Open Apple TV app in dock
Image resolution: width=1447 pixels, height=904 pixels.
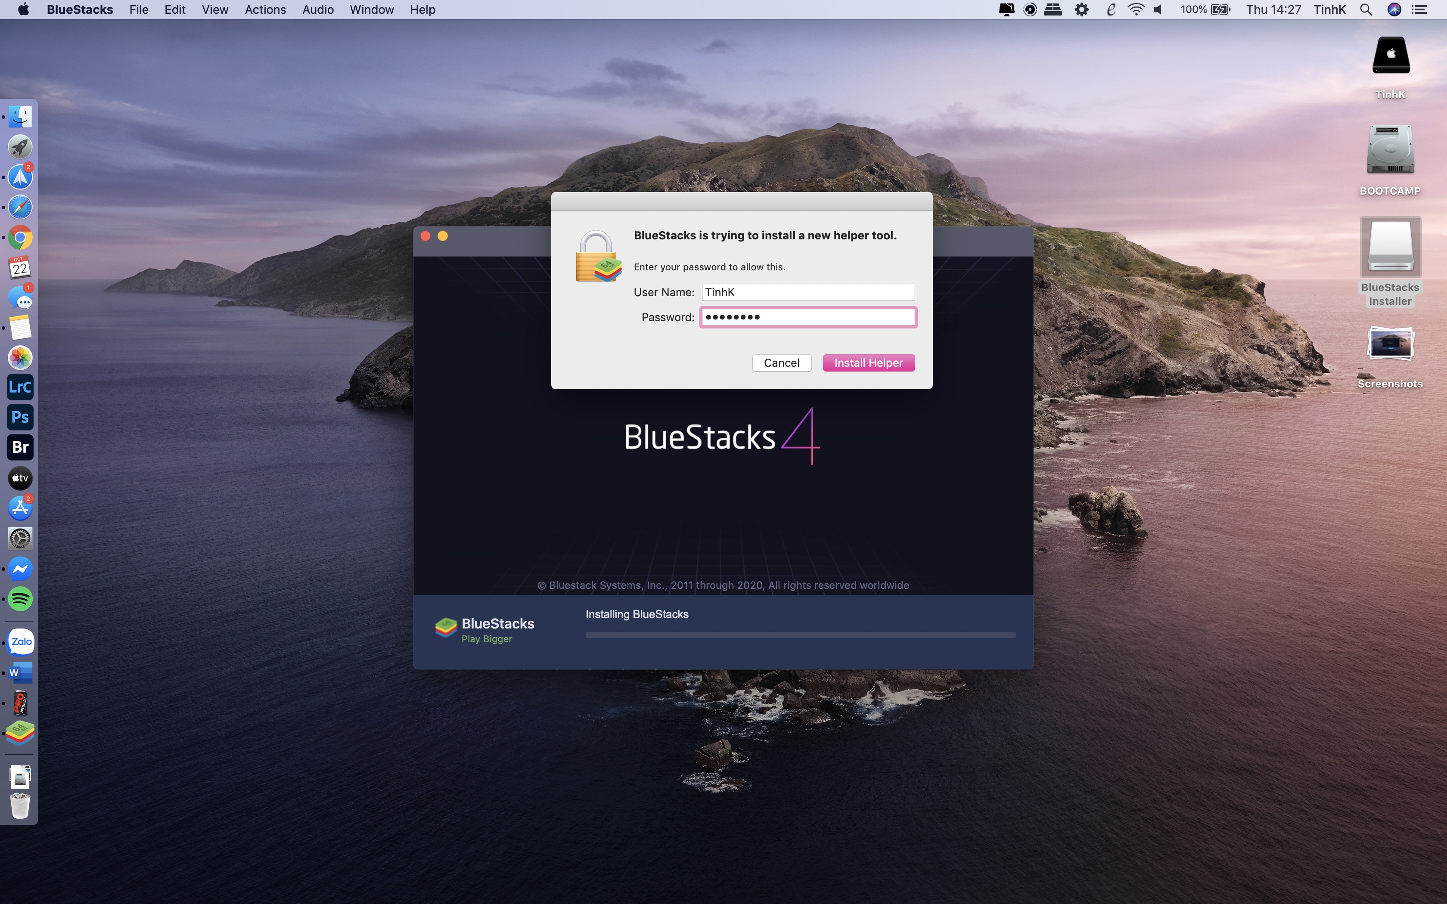20,478
